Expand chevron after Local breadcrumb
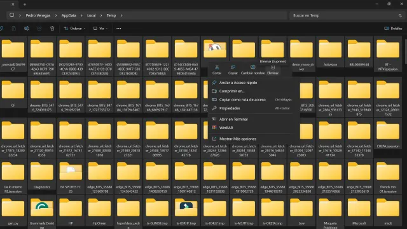This screenshot has height=229, width=407. point(101,15)
